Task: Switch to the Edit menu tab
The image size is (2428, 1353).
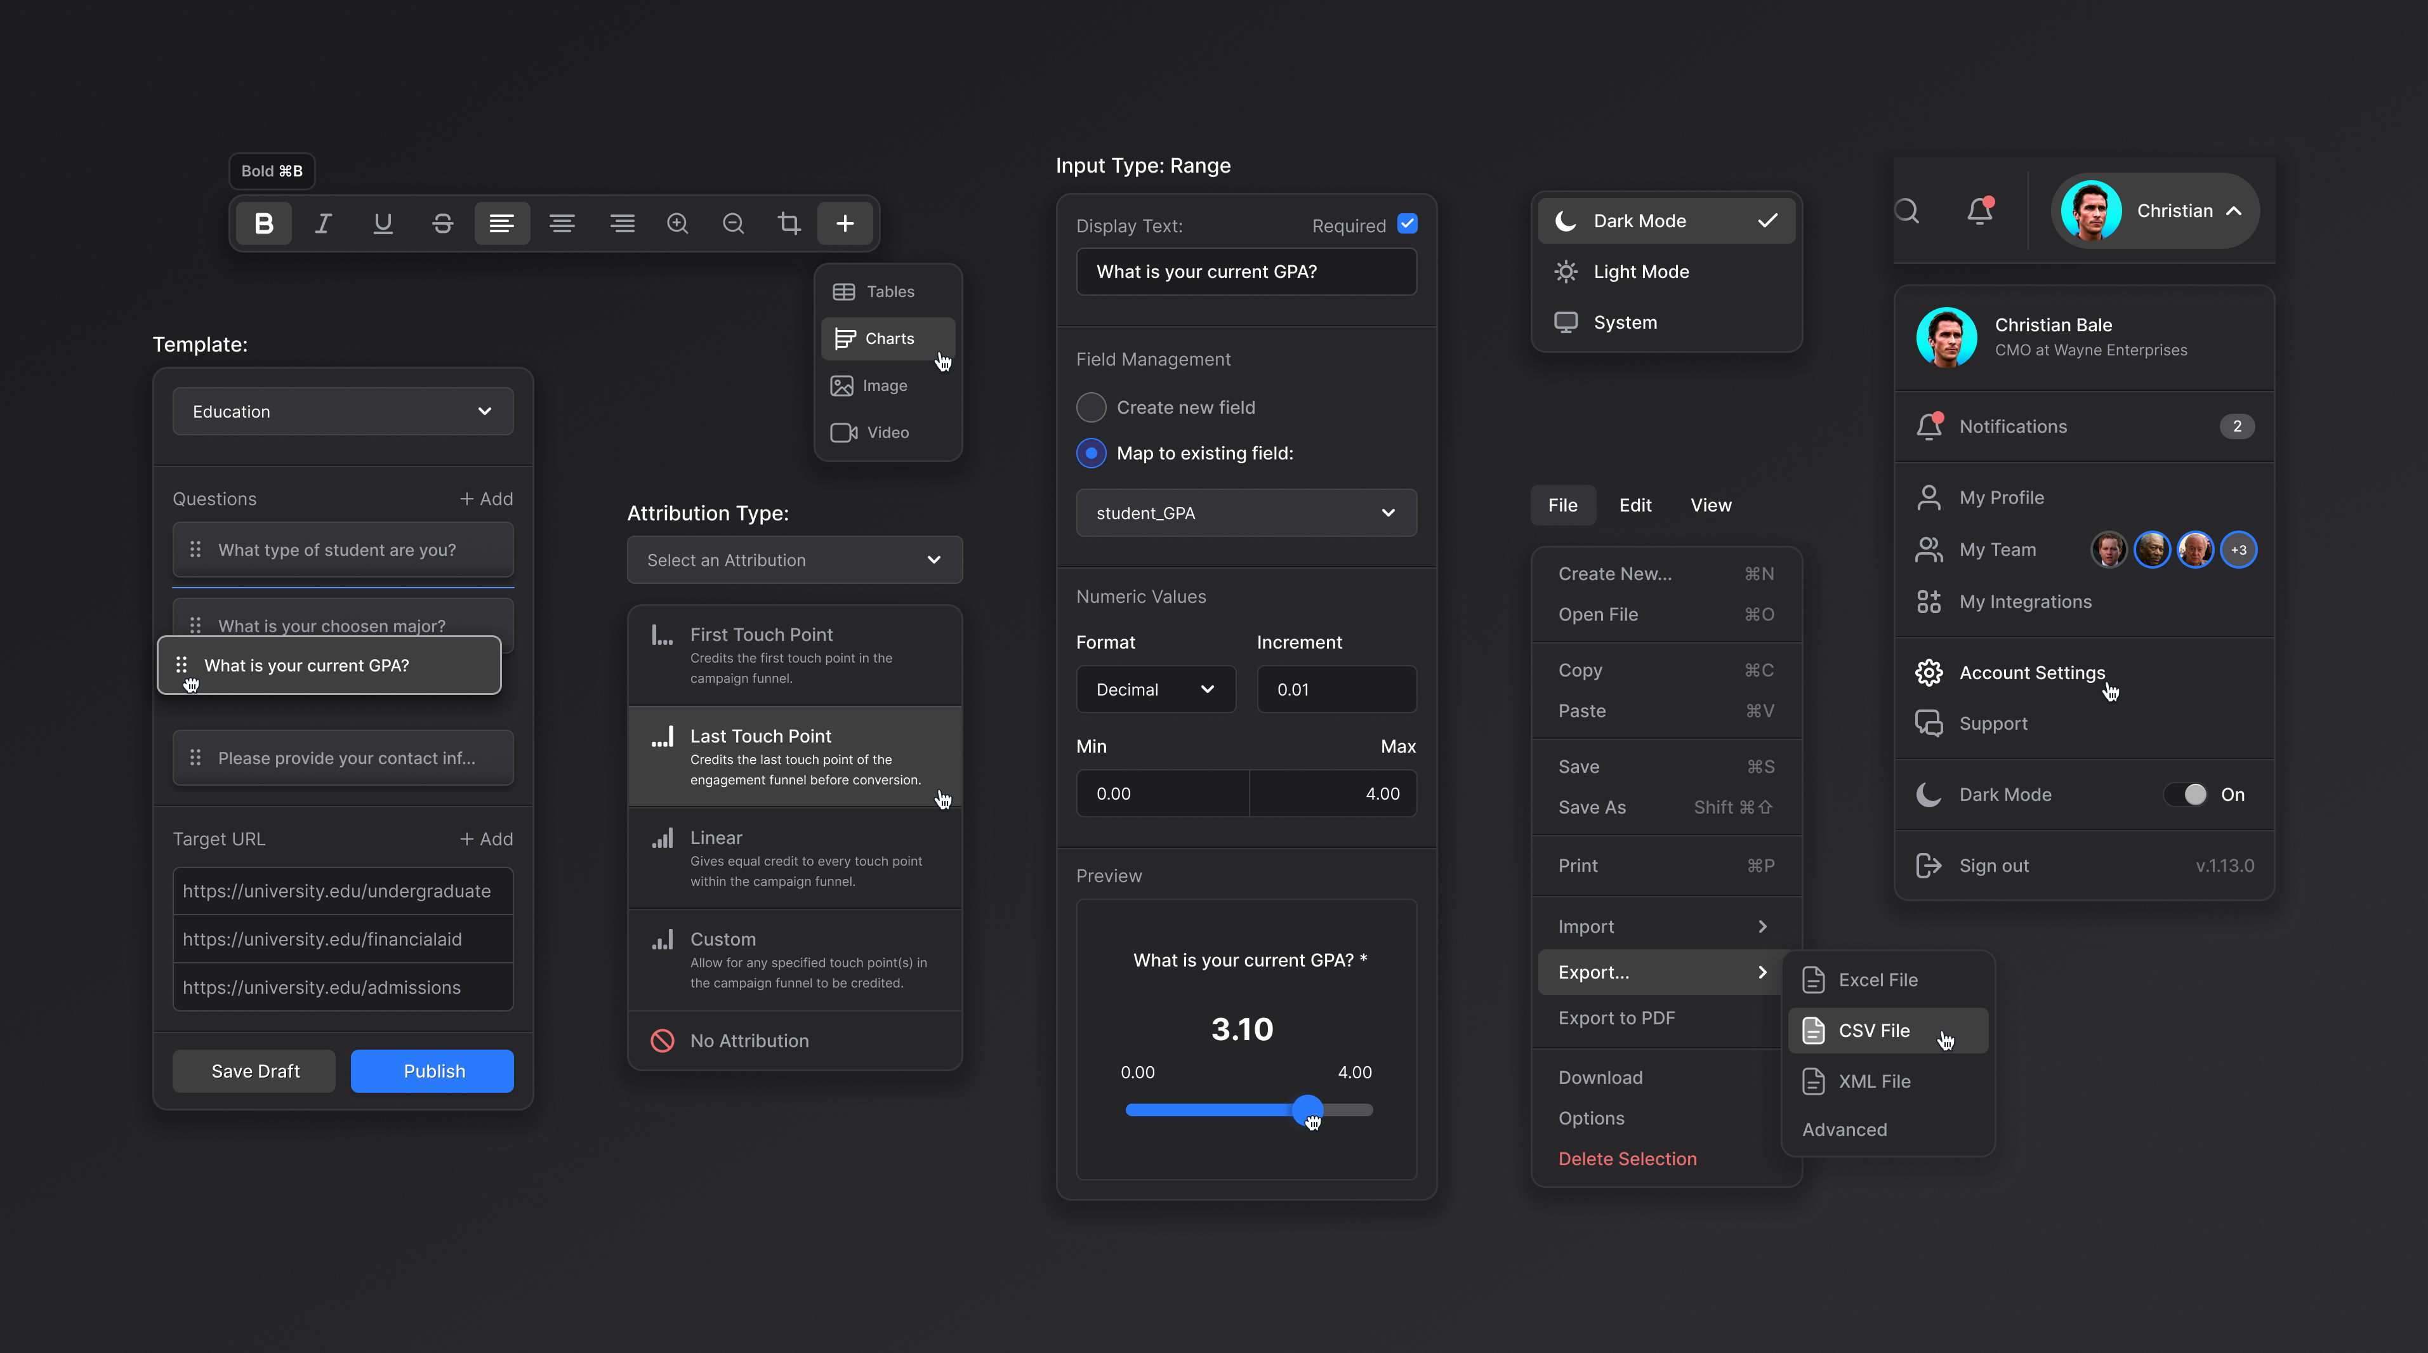Action: point(1635,505)
